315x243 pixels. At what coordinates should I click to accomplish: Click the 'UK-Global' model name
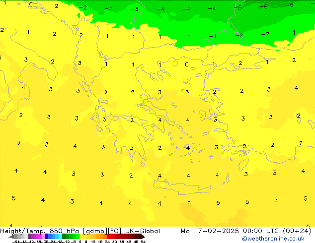click(143, 231)
